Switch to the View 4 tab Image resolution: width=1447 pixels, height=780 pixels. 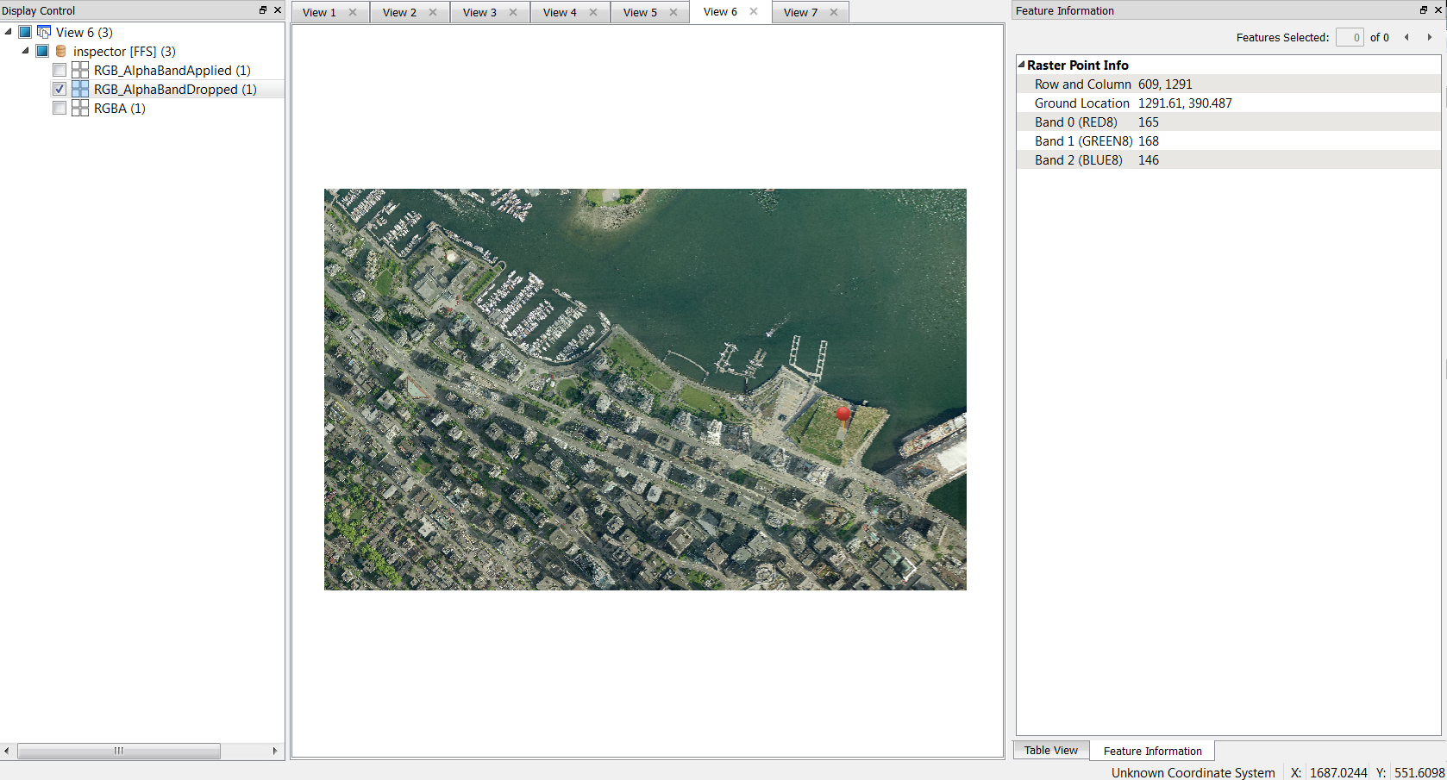click(560, 12)
